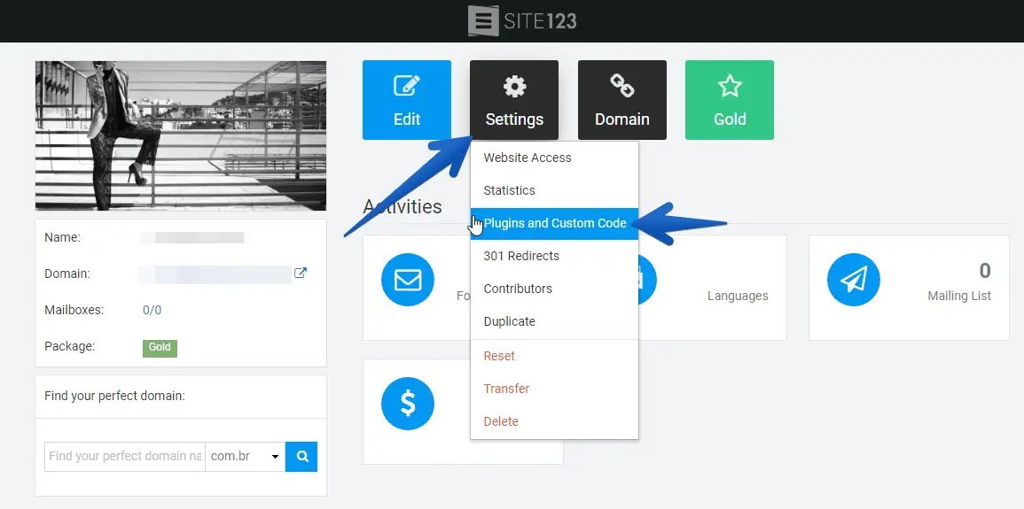Select Plugins and Custom Code menu item
This screenshot has height=509, width=1024.
click(x=554, y=223)
